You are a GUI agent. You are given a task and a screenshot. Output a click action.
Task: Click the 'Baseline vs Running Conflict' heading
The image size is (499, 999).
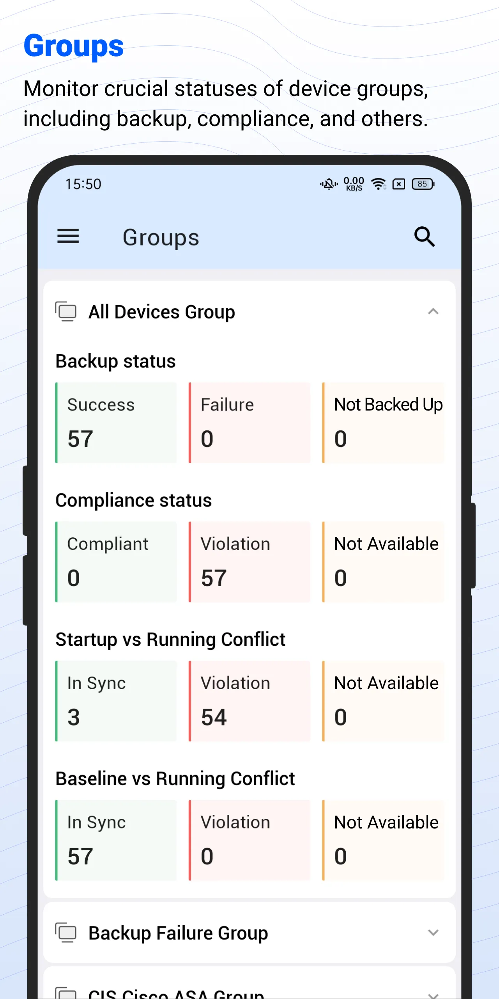175,779
